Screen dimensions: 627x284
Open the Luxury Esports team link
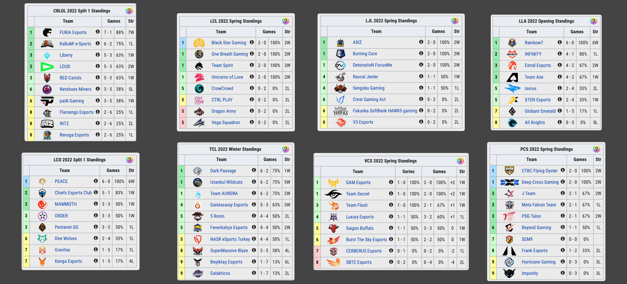(x=360, y=217)
